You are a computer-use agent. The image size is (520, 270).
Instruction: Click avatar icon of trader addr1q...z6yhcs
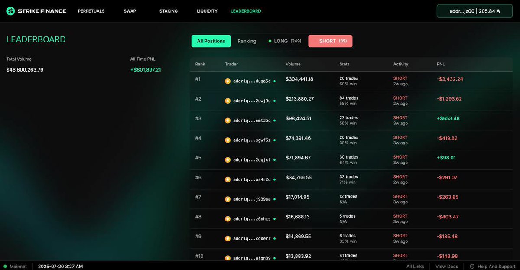pos(227,219)
